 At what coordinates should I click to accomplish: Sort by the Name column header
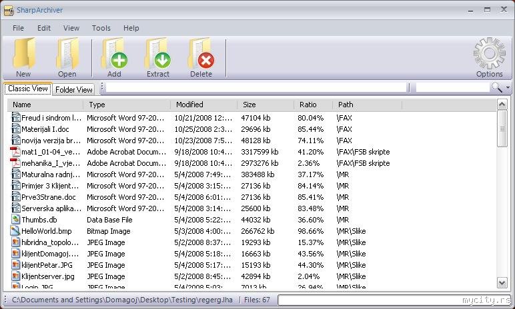coord(45,105)
